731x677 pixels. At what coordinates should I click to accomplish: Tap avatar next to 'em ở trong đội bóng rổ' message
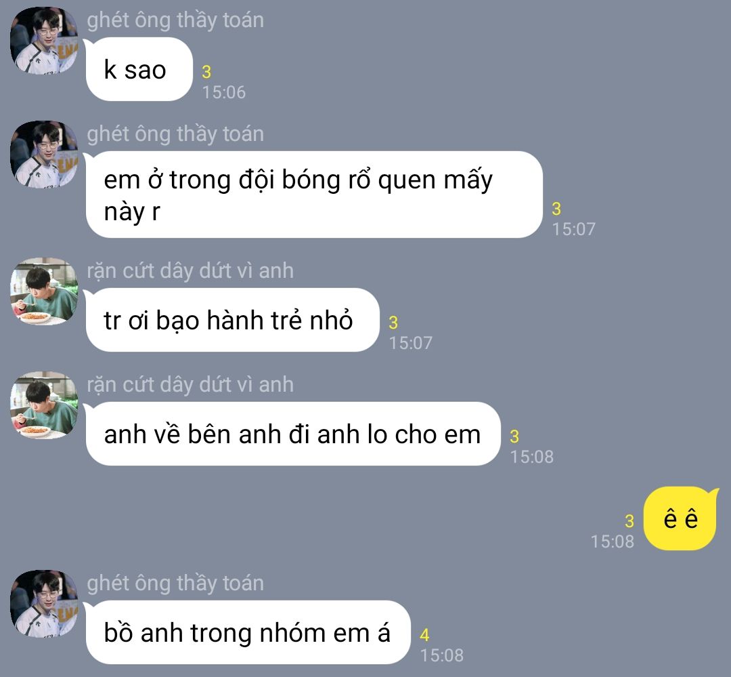(x=44, y=155)
